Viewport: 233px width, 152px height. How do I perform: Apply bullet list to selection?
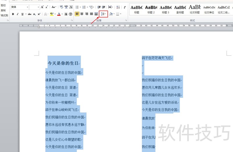point(77,7)
